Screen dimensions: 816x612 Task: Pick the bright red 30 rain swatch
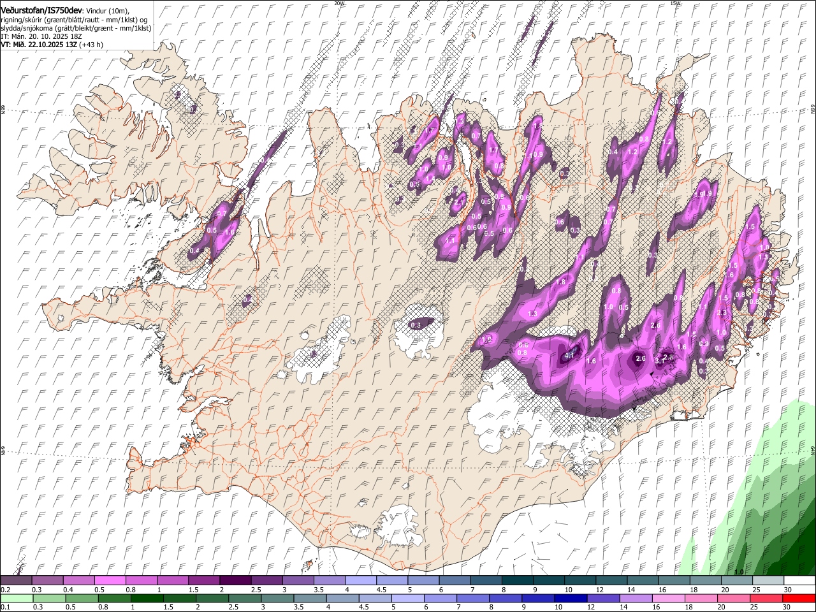798,598
